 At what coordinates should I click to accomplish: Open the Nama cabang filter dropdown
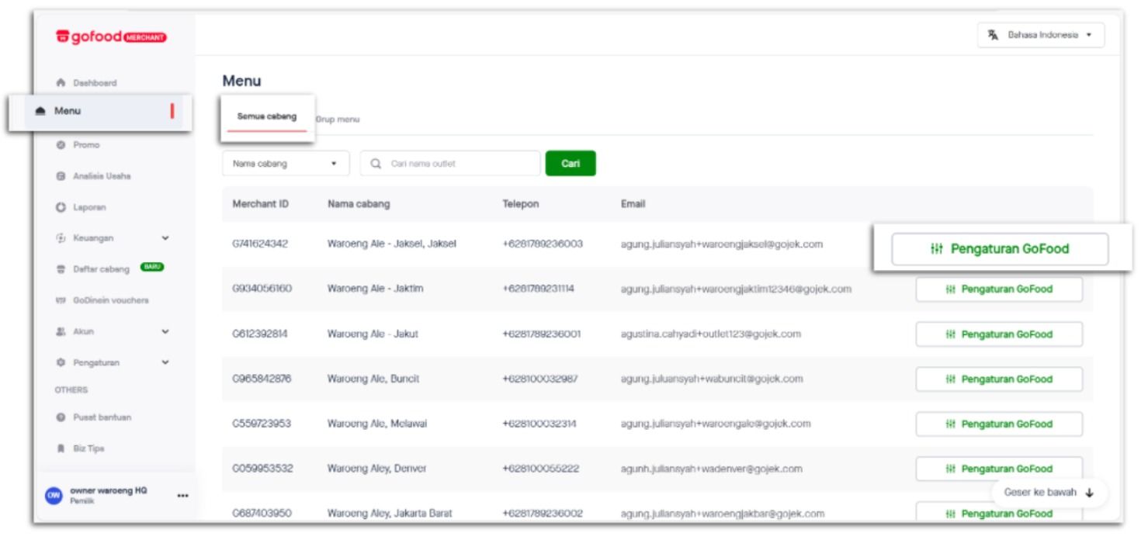(286, 164)
